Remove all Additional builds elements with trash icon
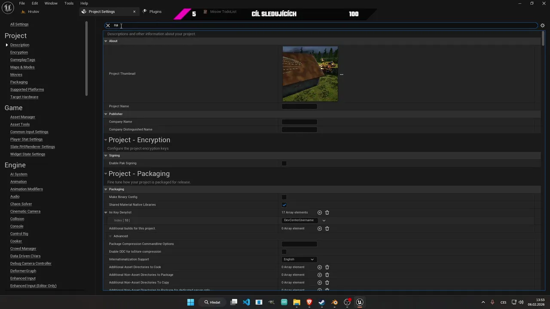This screenshot has height=309, width=550. tap(327, 228)
